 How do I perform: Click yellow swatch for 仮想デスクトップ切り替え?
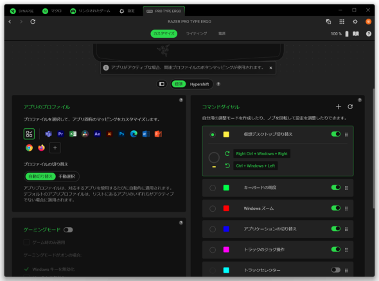point(226,135)
